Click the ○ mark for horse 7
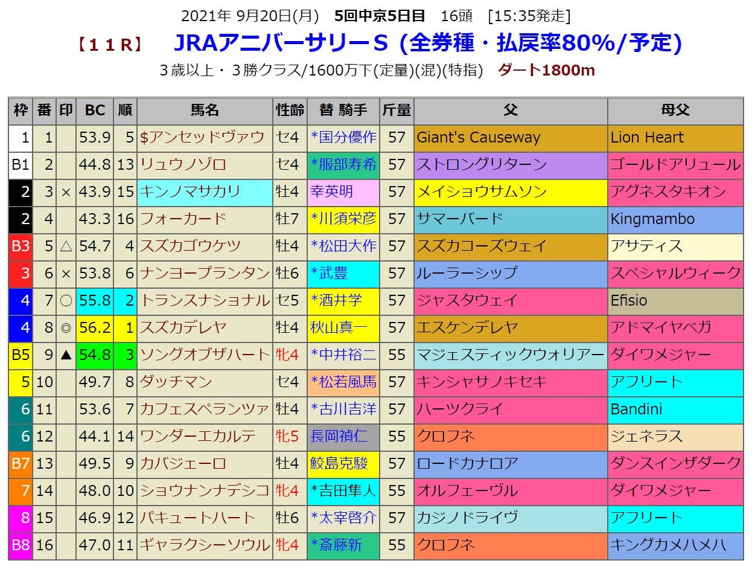Image resolution: width=755 pixels, height=569 pixels. (x=66, y=300)
